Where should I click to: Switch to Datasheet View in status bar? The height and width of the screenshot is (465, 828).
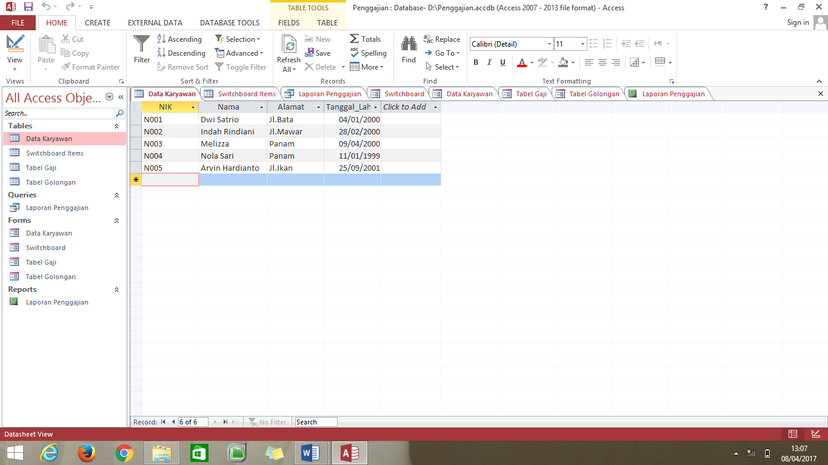click(792, 434)
